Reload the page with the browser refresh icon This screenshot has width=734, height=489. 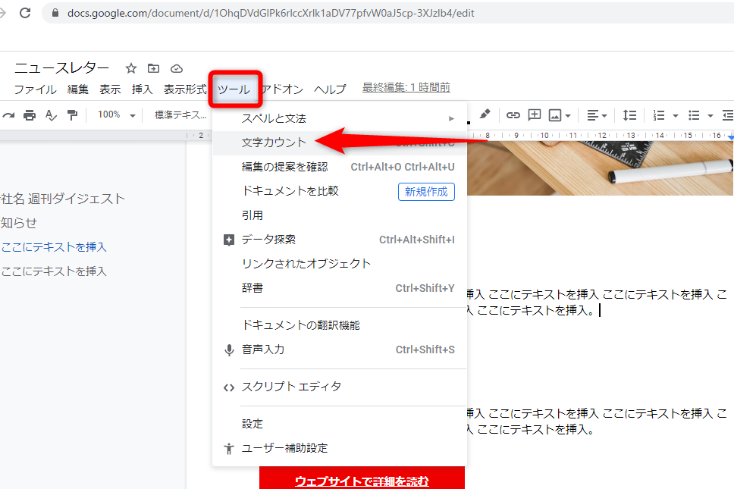25,13
